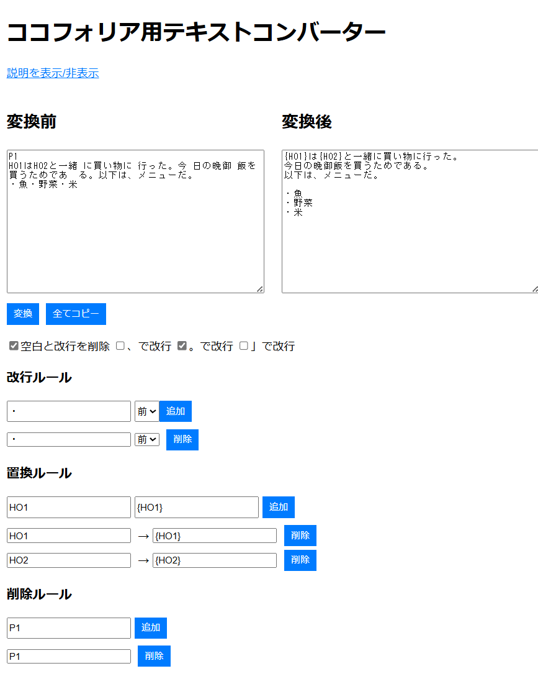Focus the new 改行ルール character input

click(x=69, y=411)
